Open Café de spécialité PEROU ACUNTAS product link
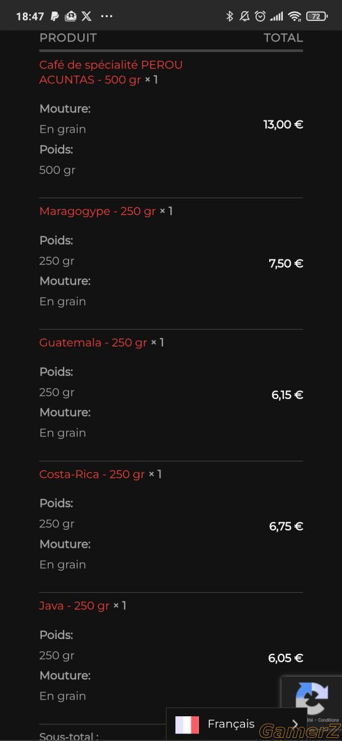This screenshot has height=741, width=342. click(x=111, y=72)
